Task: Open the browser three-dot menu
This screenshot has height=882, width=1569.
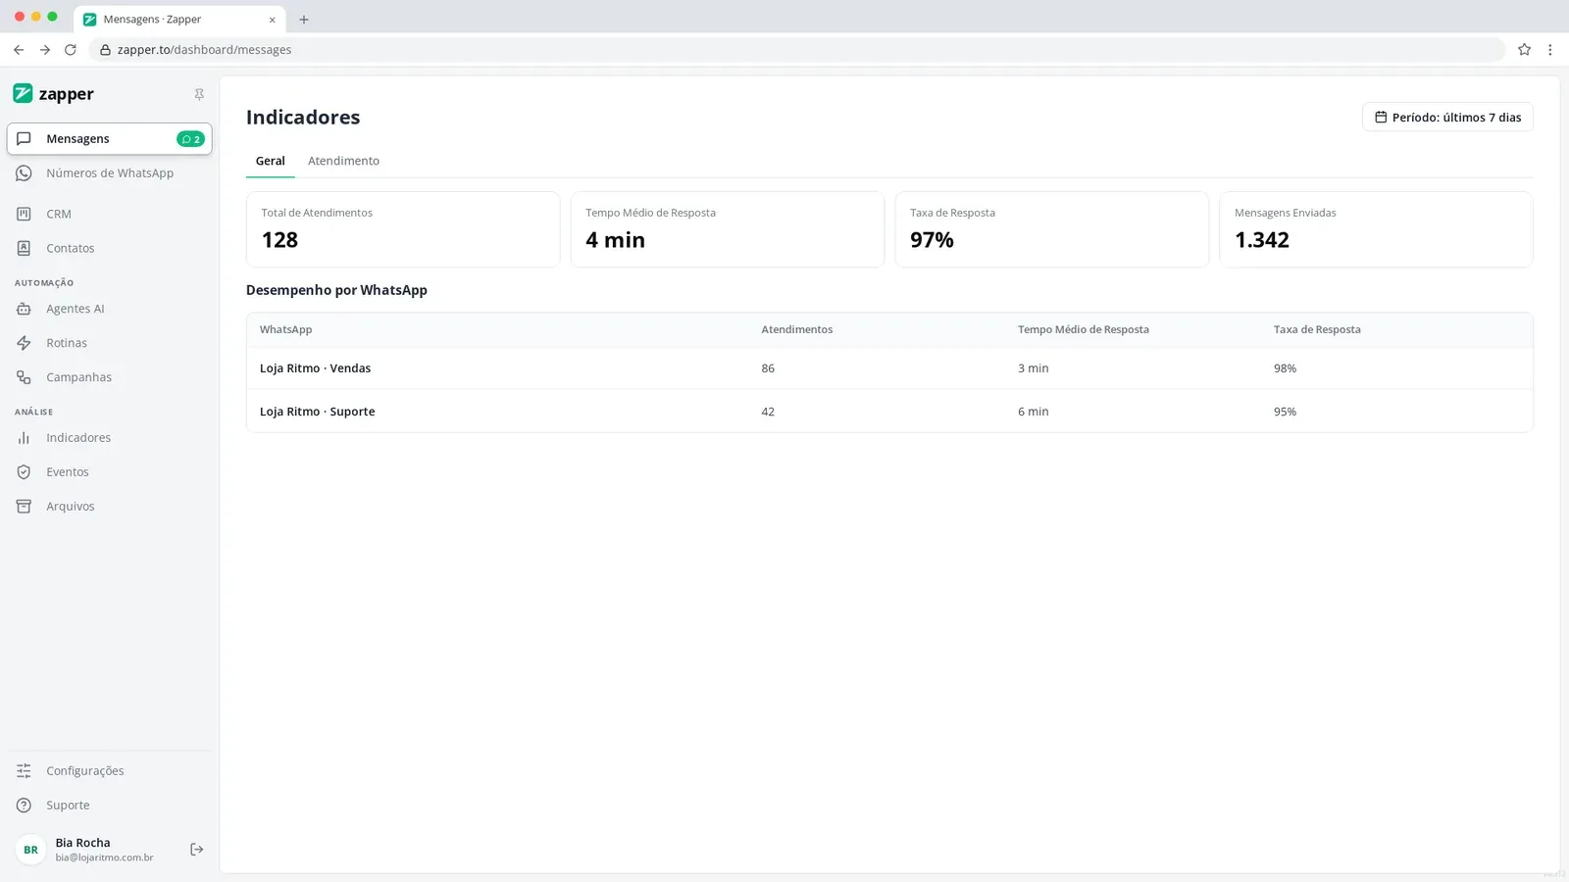Action: [1549, 50]
